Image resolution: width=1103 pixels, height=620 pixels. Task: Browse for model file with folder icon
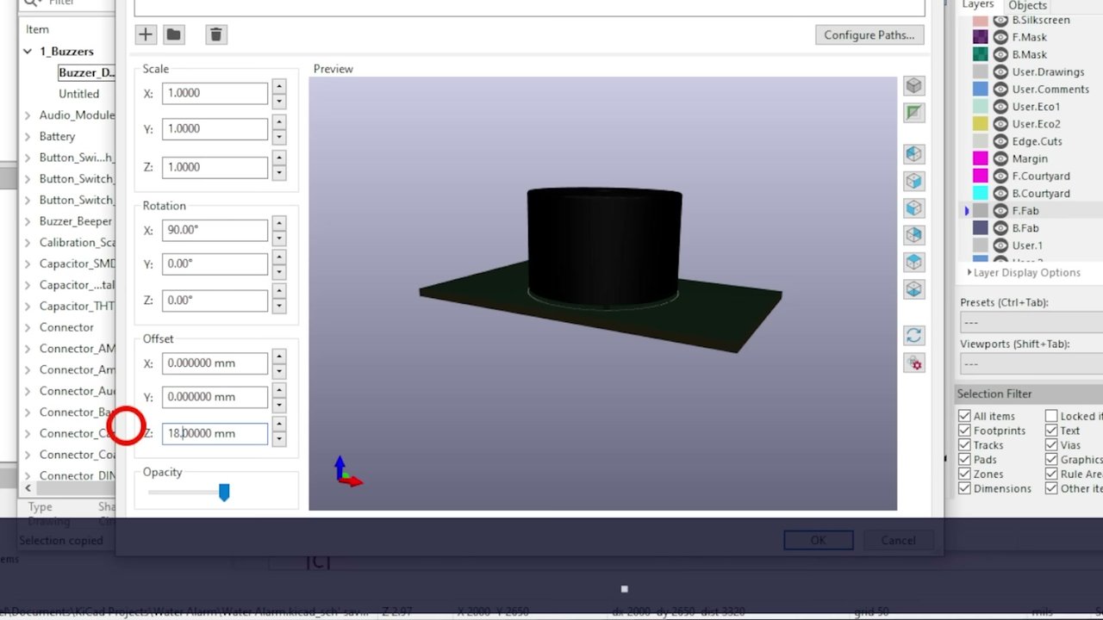pos(173,34)
